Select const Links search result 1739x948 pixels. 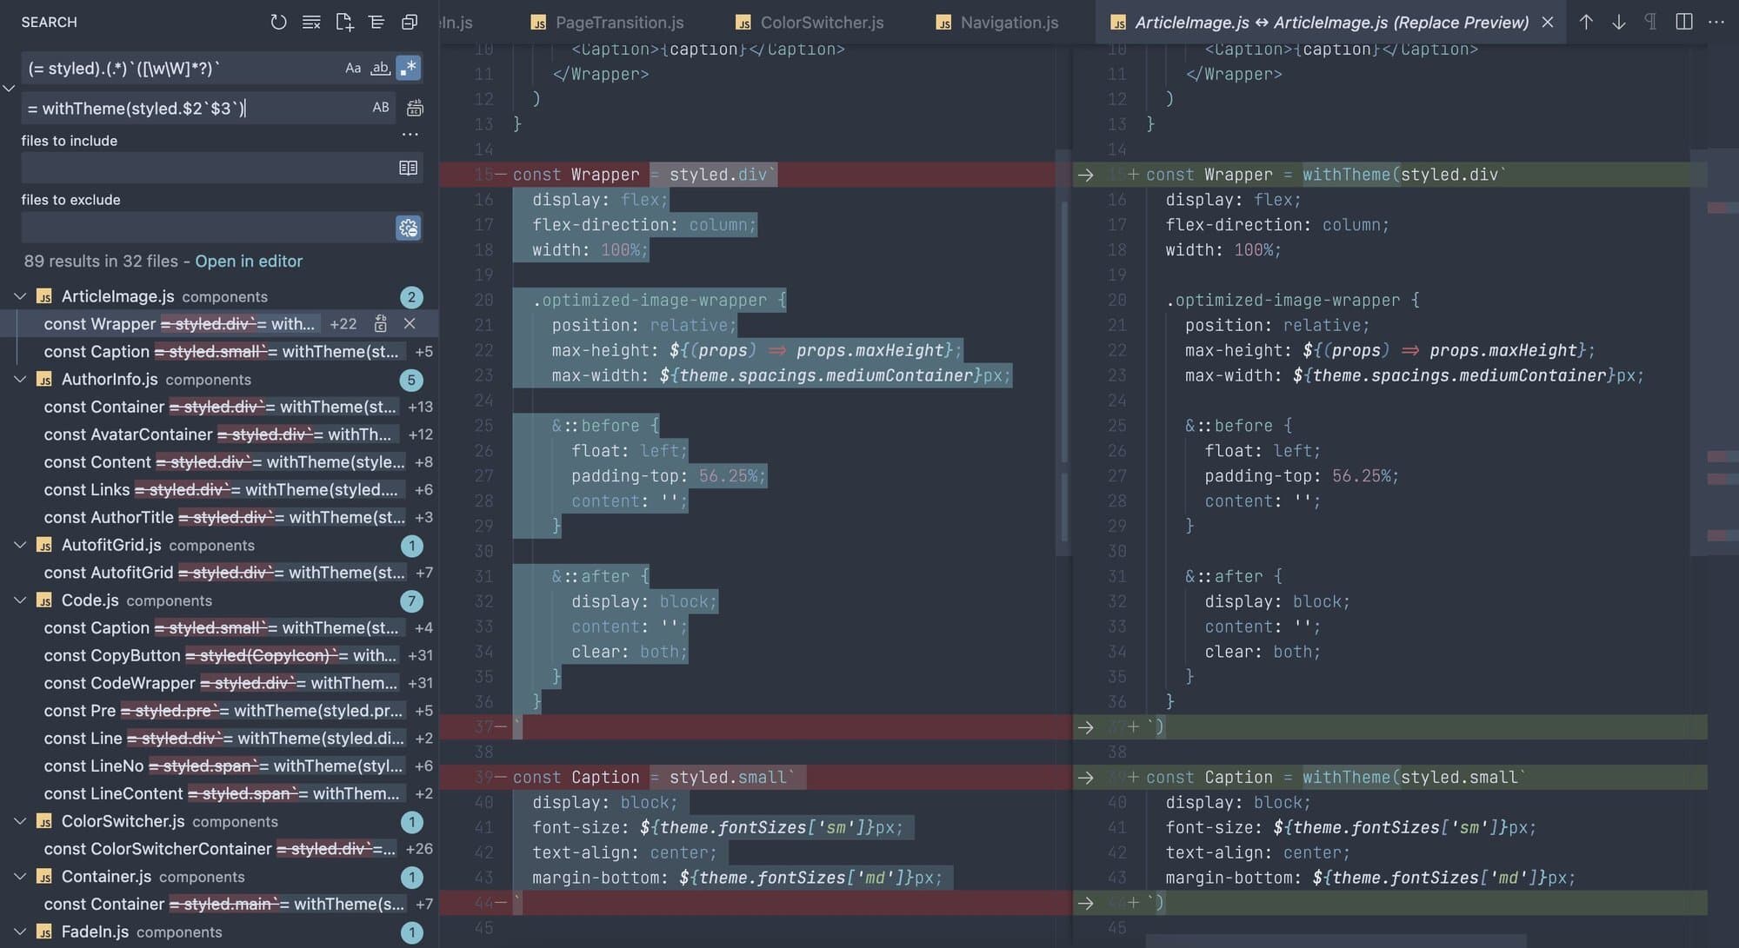click(219, 489)
